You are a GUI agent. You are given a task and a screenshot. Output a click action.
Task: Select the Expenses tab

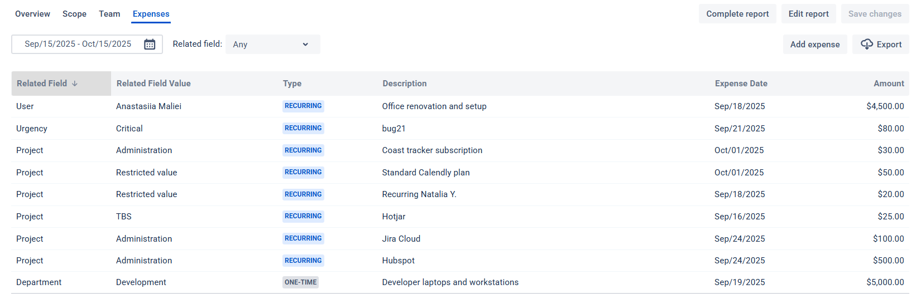(x=151, y=14)
